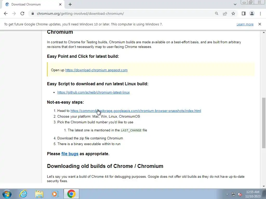Click the LAST_CHANGE code text
The width and height of the screenshot is (266, 199).
tap(131, 130)
